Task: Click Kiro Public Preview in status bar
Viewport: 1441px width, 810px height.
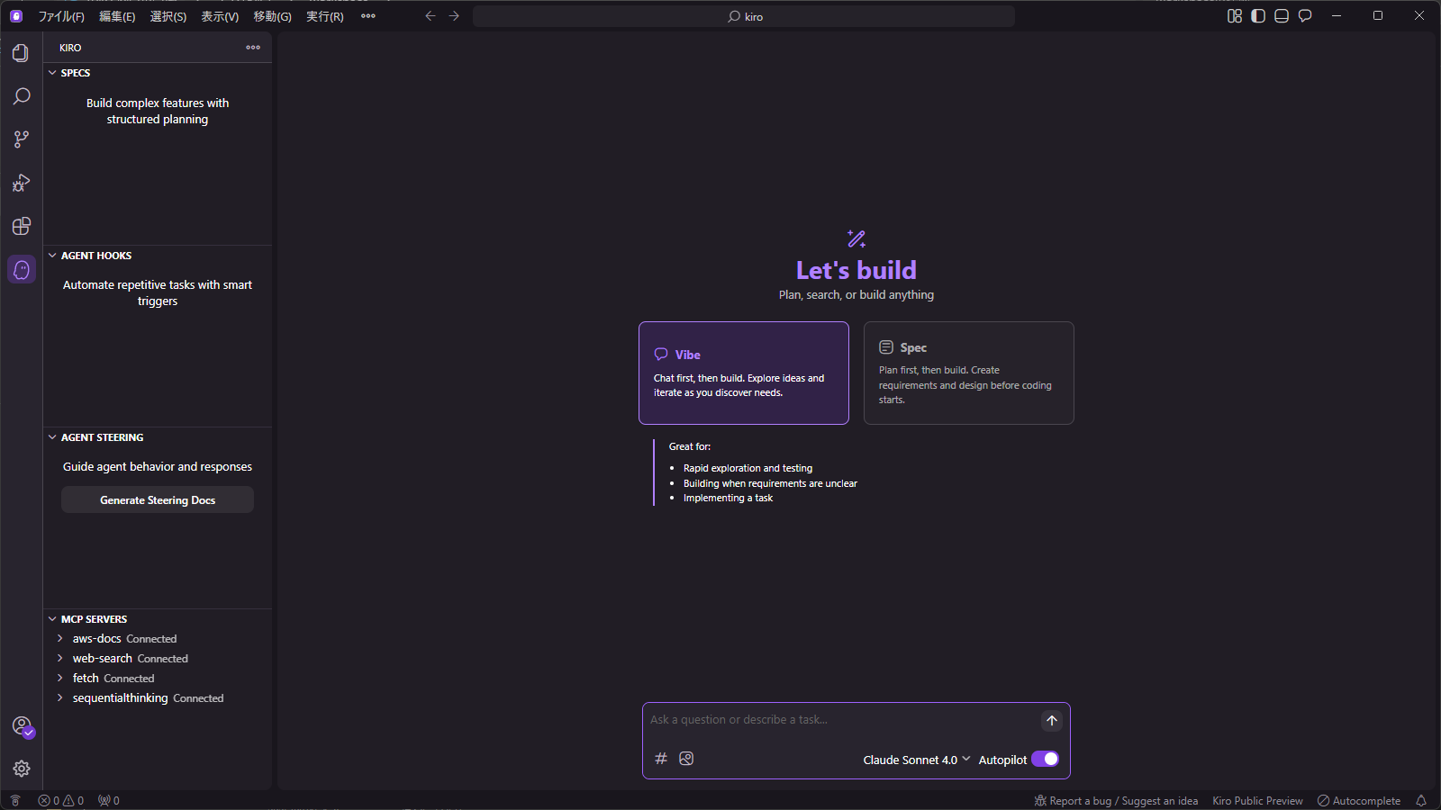Action: [x=1257, y=800]
